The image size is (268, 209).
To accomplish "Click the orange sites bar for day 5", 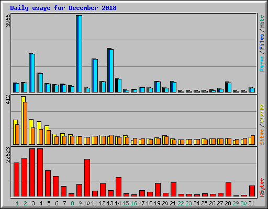I will click(49, 137).
